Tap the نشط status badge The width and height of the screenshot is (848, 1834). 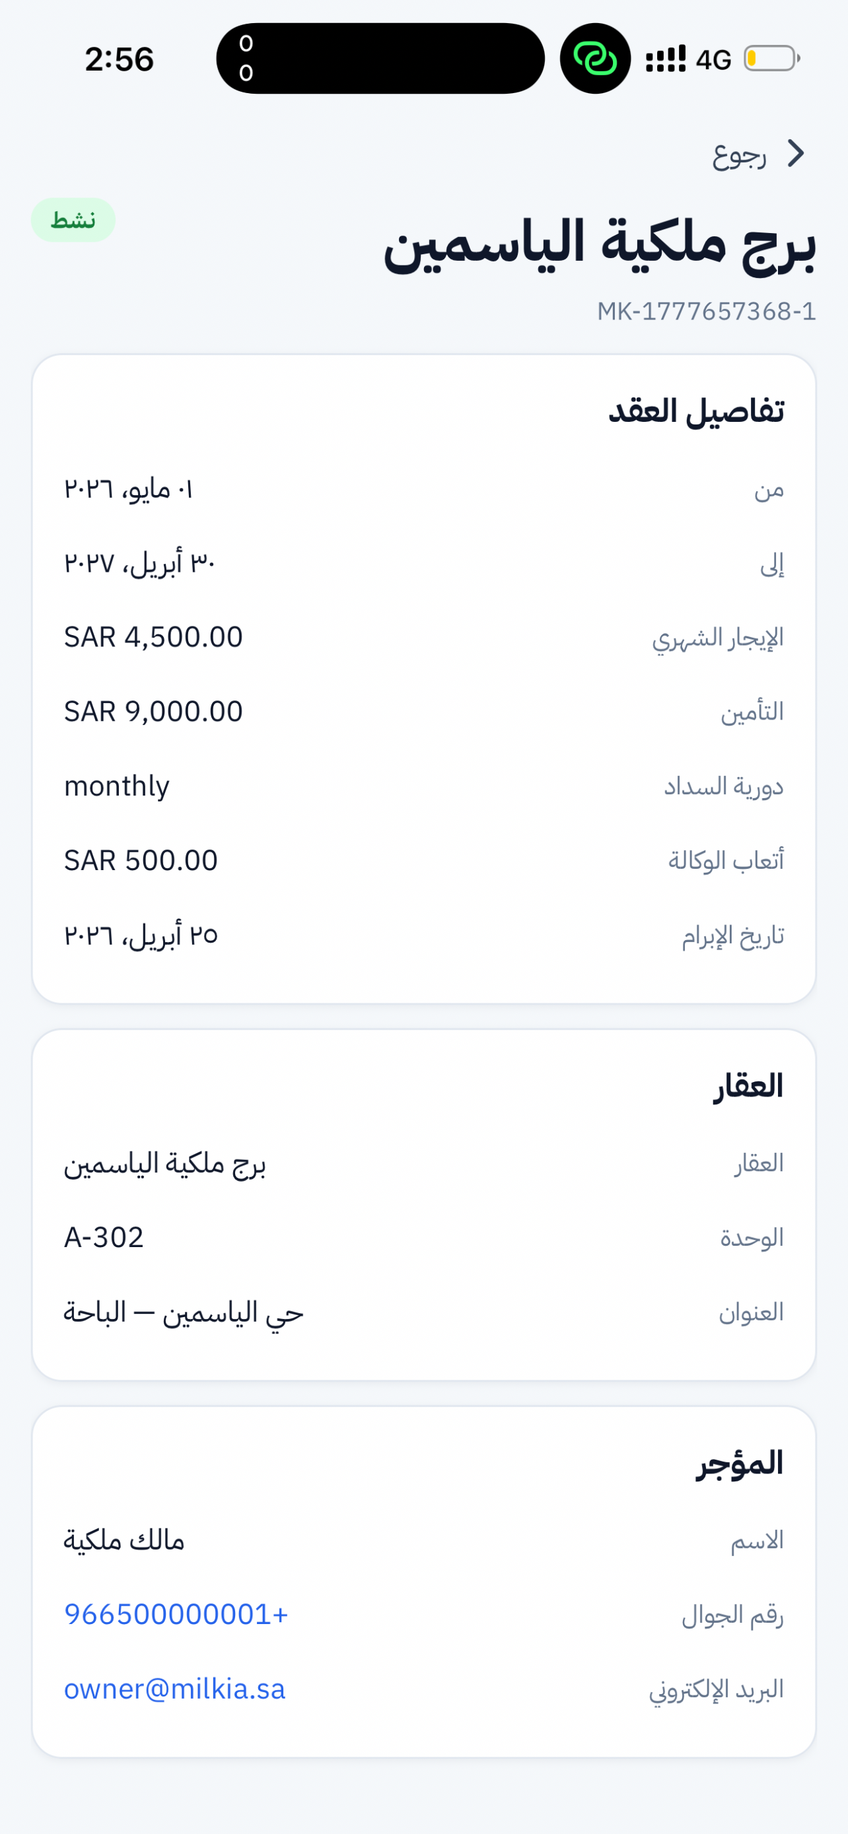(x=73, y=220)
